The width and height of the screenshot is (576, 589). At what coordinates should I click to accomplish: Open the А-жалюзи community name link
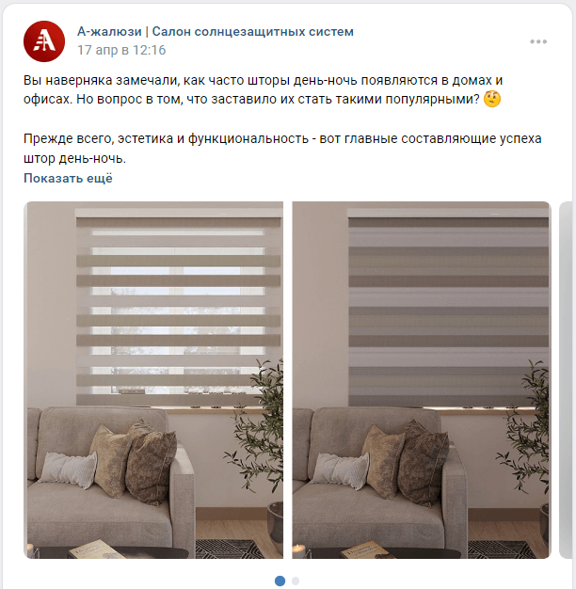coord(216,32)
